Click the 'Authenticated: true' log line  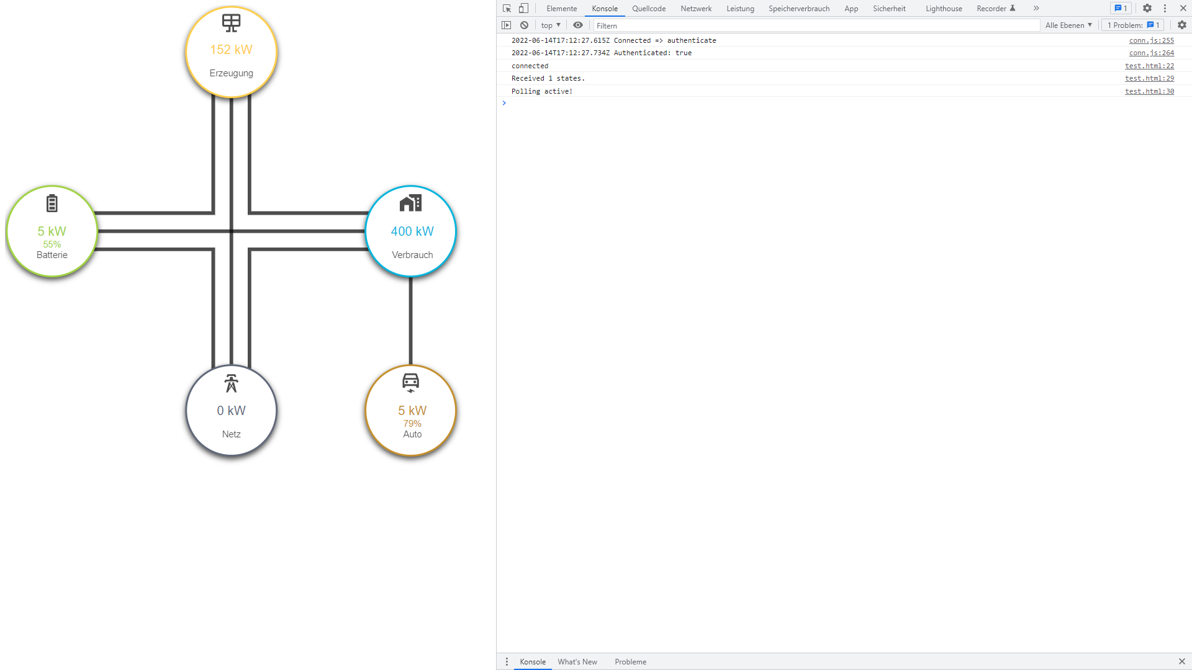[602, 53]
